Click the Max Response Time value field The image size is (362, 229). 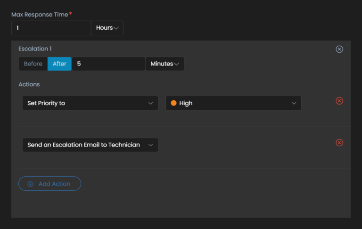(51, 28)
